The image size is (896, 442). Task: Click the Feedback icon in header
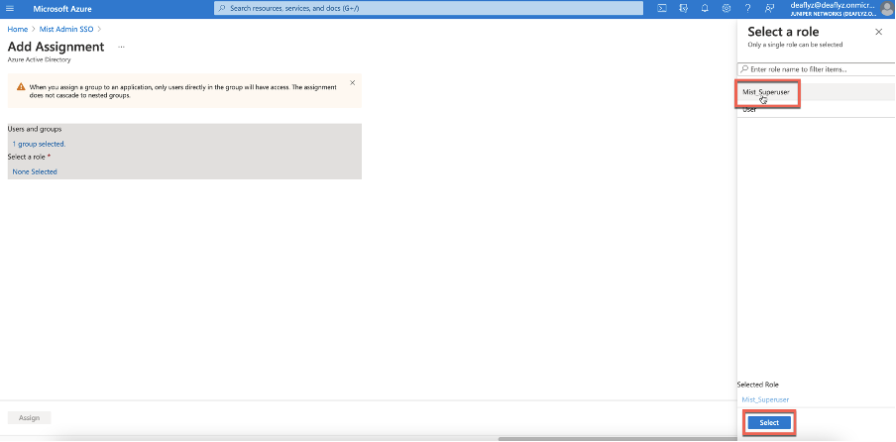(x=770, y=8)
